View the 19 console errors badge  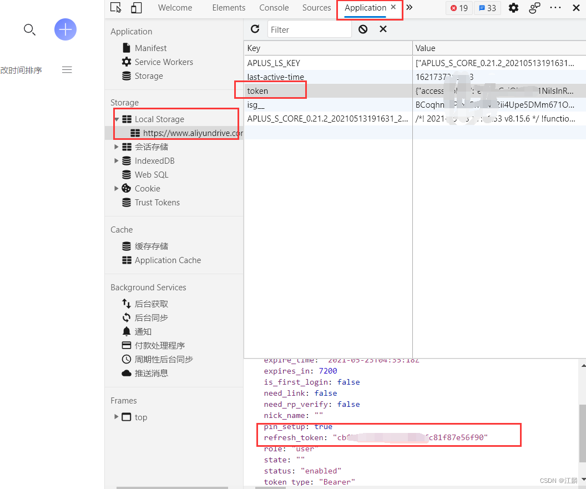[x=458, y=8]
